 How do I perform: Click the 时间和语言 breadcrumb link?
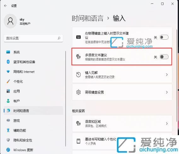tap(88, 18)
